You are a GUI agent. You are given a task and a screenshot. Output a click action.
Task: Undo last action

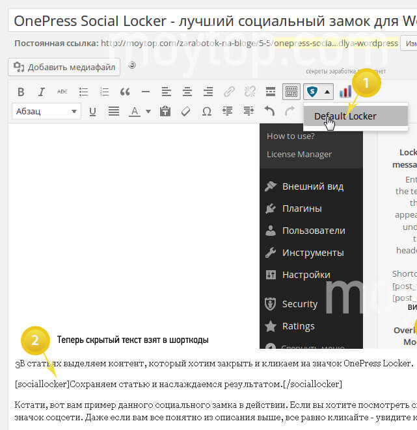(269, 111)
